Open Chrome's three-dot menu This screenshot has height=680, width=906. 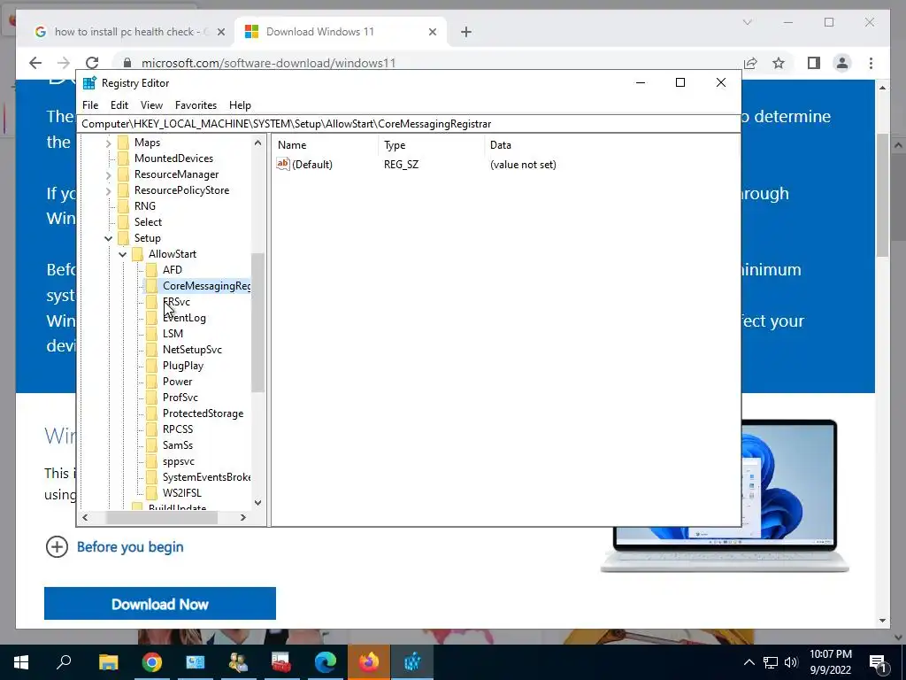pos(871,63)
